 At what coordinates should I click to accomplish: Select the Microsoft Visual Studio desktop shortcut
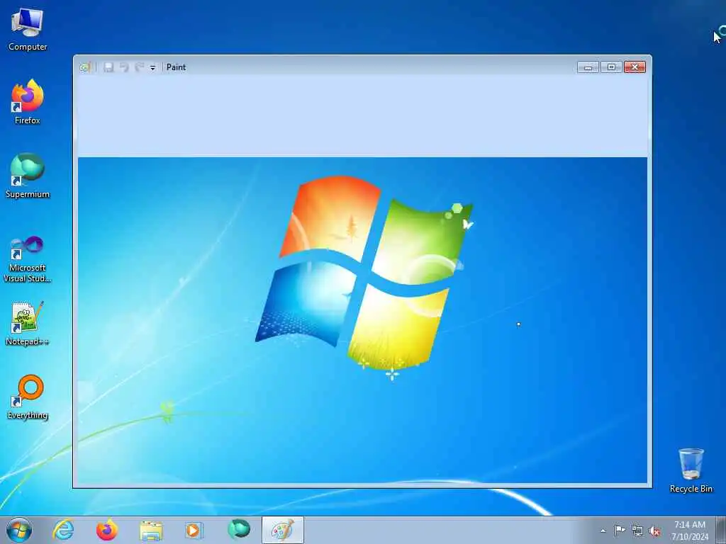tap(28, 259)
